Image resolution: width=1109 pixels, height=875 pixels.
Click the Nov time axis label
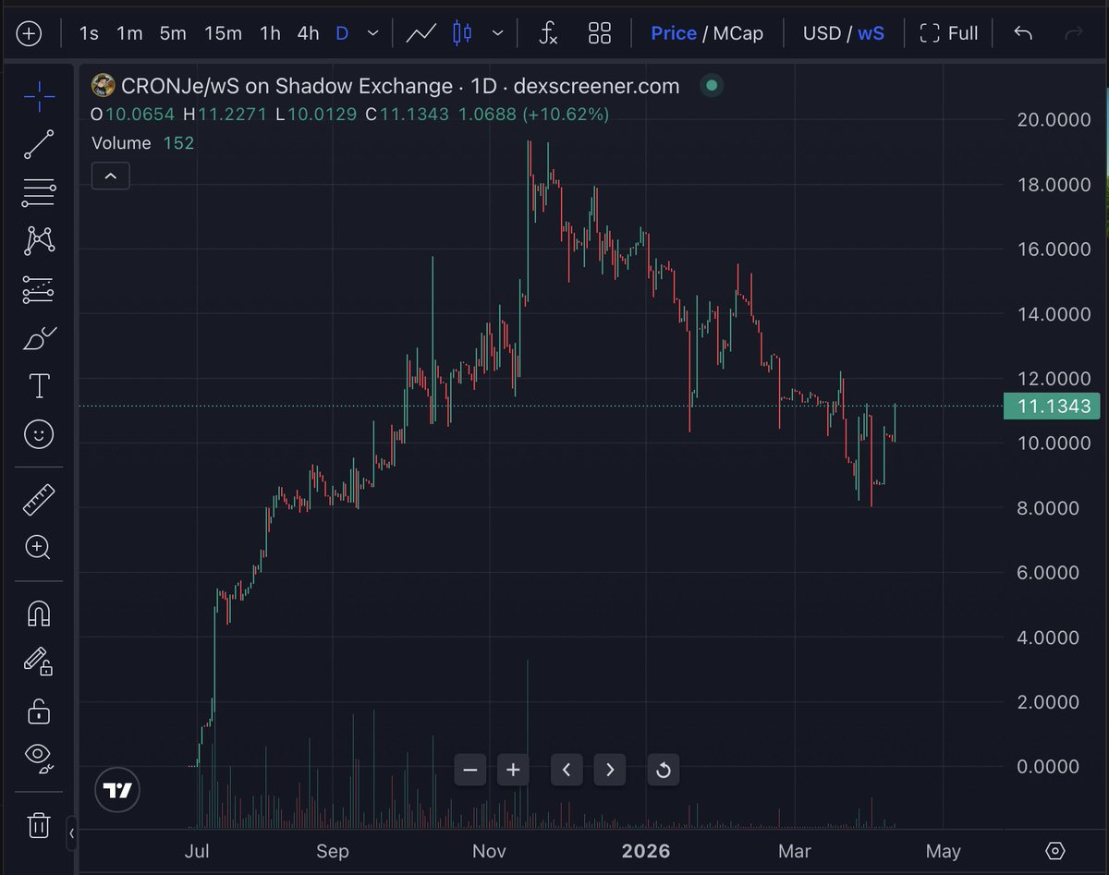point(489,851)
